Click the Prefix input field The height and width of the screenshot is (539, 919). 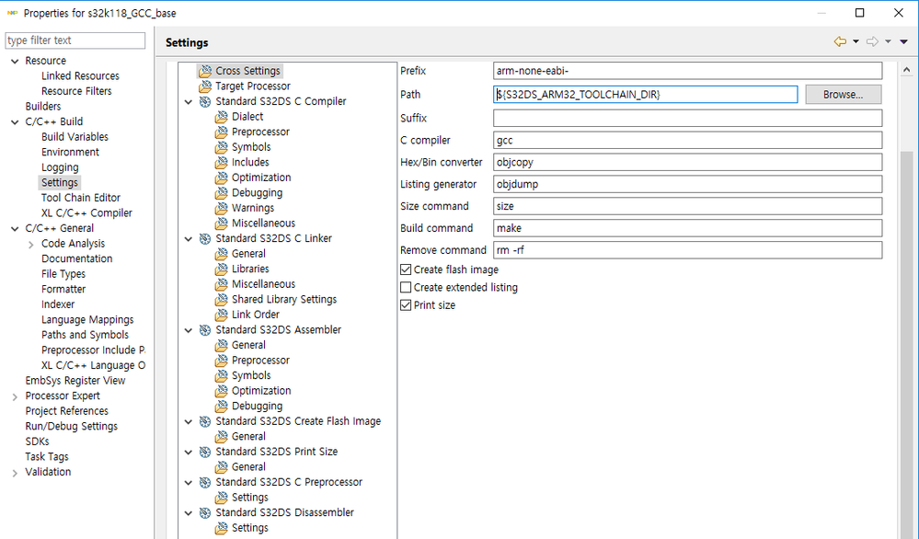(687, 71)
